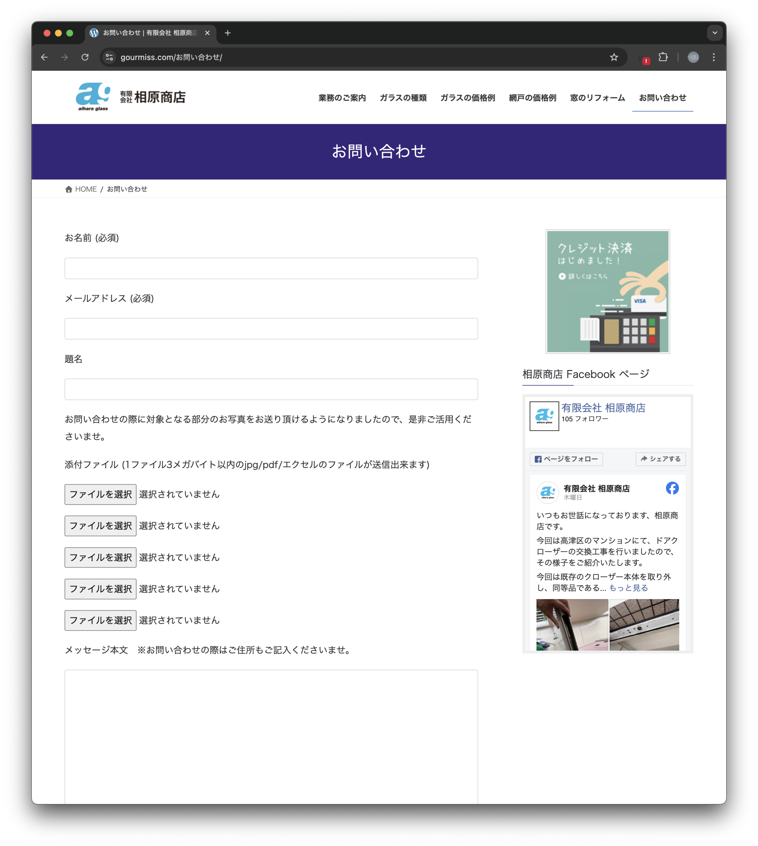
Task: Click the Facebook logo in post
Action: [672, 488]
